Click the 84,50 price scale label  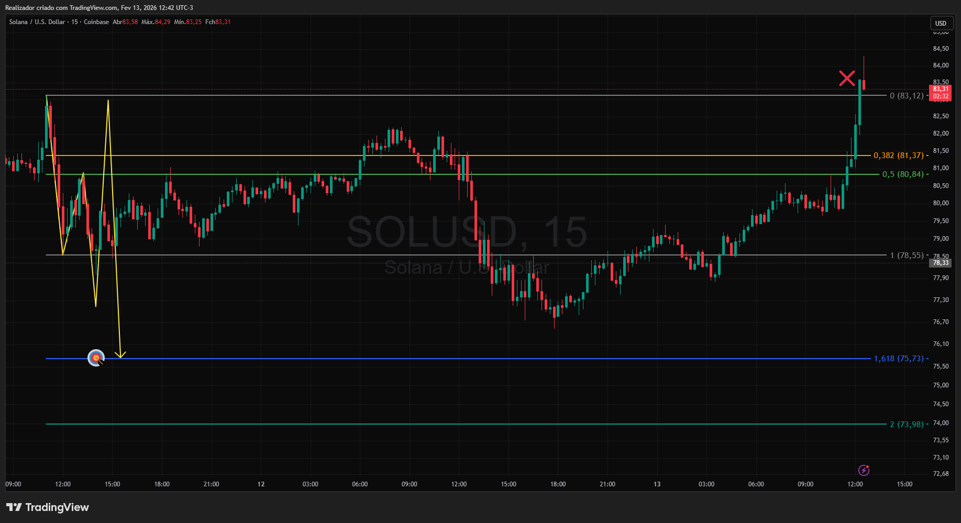click(x=941, y=49)
